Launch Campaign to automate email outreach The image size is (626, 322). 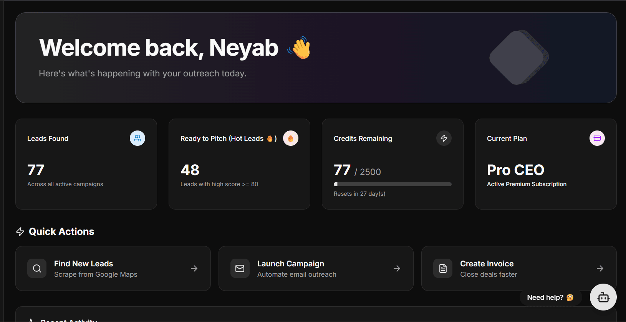pyautogui.click(x=316, y=268)
